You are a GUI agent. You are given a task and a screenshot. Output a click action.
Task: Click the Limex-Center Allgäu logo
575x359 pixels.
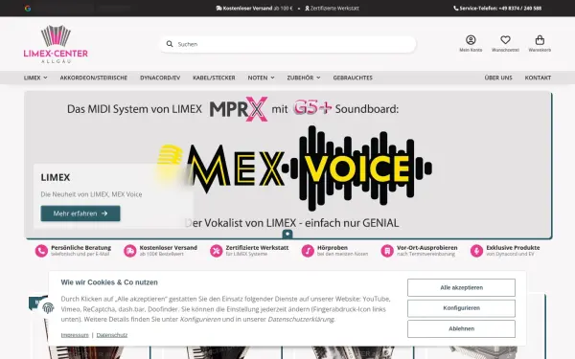[x=56, y=44]
